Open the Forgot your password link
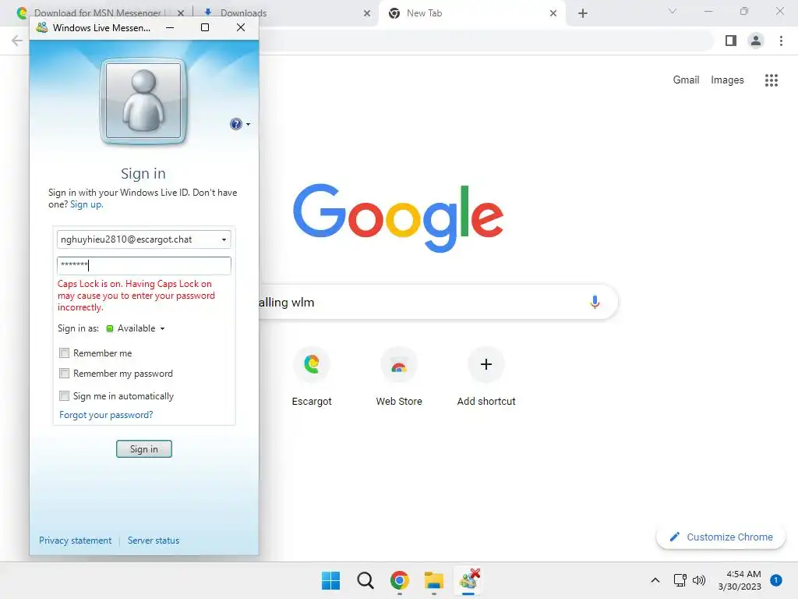798x599 pixels. click(106, 415)
